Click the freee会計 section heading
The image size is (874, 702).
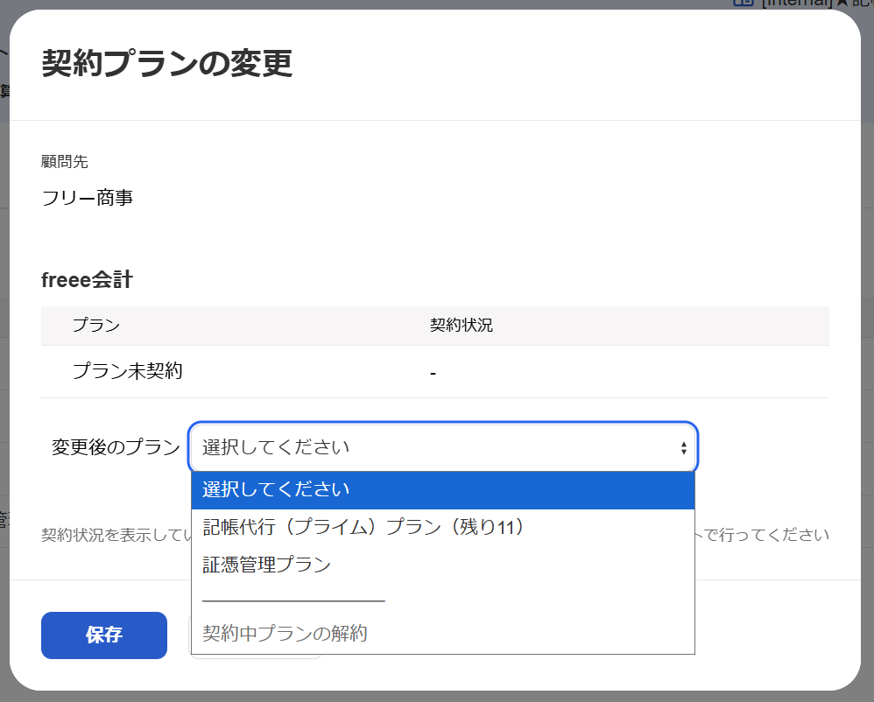pos(87,280)
